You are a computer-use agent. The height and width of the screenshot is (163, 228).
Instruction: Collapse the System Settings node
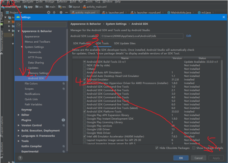click(x=22, y=47)
